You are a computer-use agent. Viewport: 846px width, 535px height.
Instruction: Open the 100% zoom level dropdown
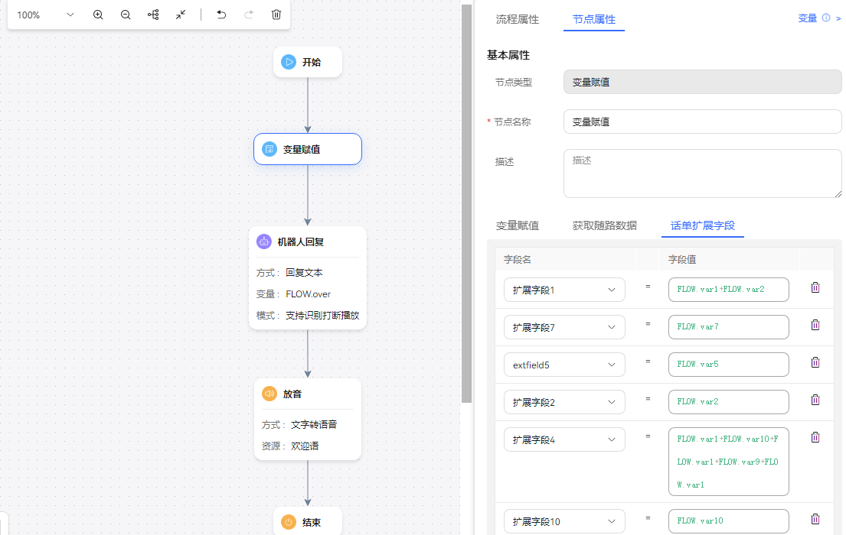45,15
